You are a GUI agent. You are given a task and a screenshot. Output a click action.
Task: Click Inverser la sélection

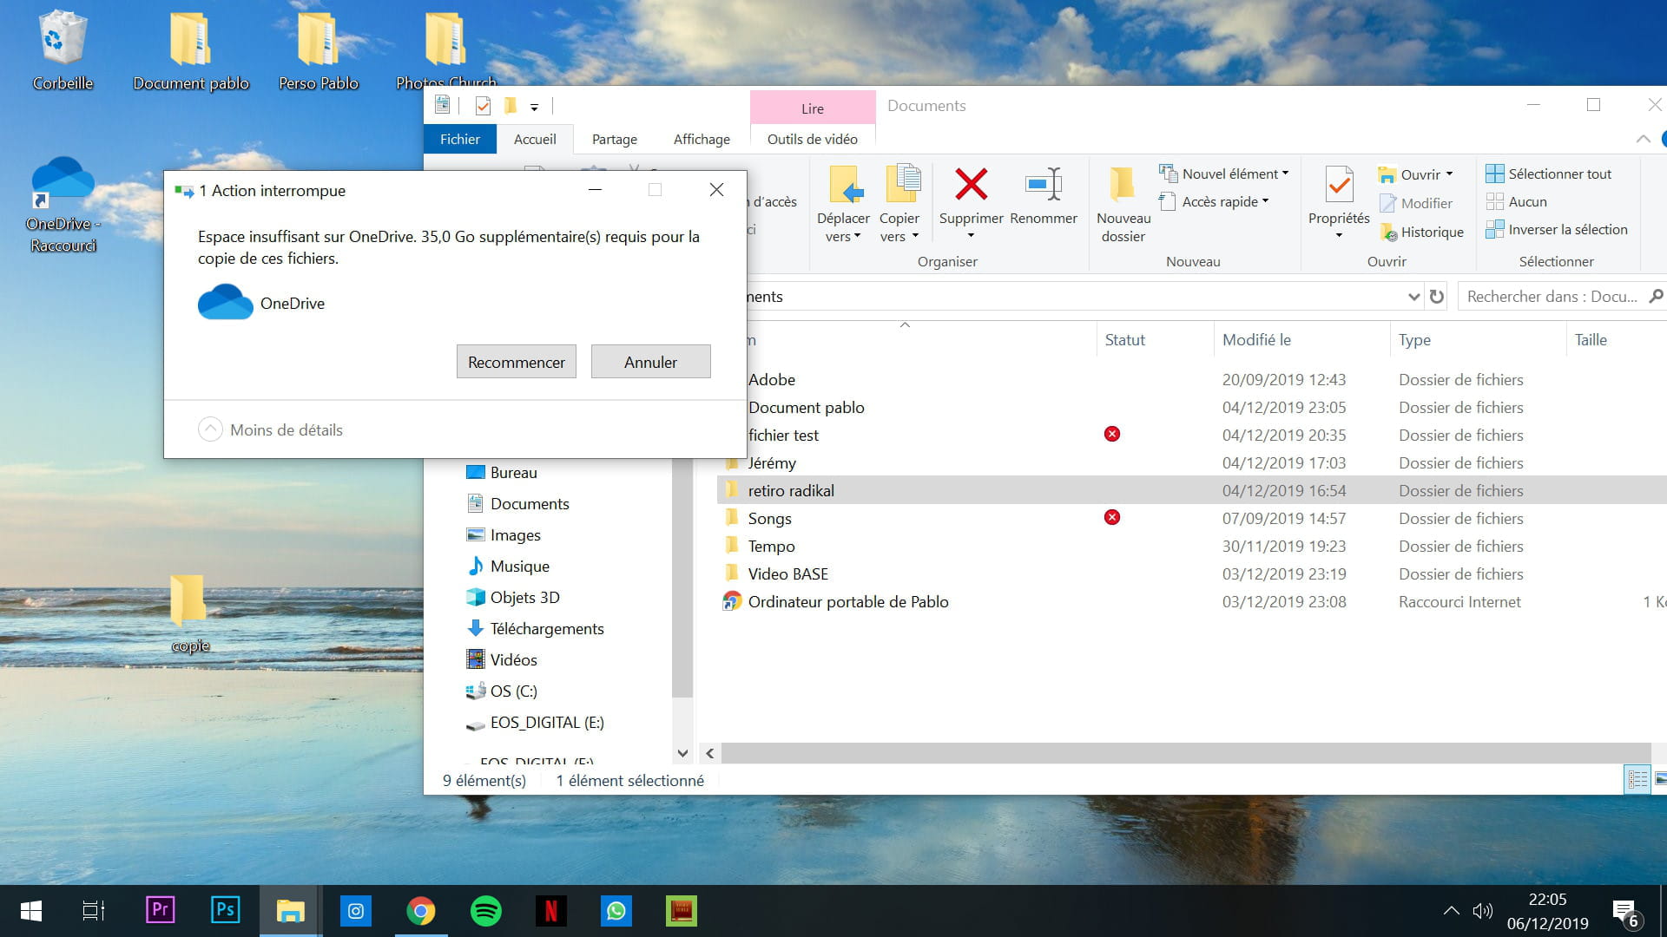click(1557, 229)
